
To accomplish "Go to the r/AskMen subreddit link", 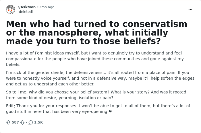I will [26, 7].
